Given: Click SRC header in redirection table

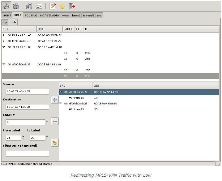Looking at the screenshot, I should click(x=76, y=86).
